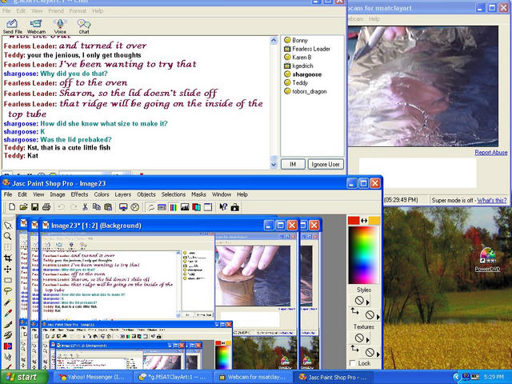Viewport: 512px width, 384px height.
Task: Open Objects menu in Paint Shop Pro
Action: coord(146,194)
